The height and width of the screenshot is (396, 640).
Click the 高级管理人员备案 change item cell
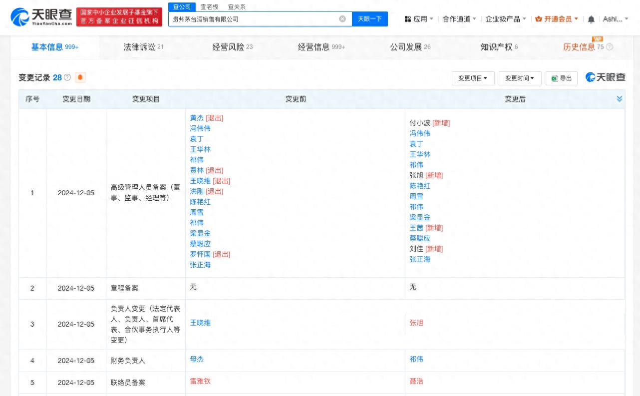(146, 193)
